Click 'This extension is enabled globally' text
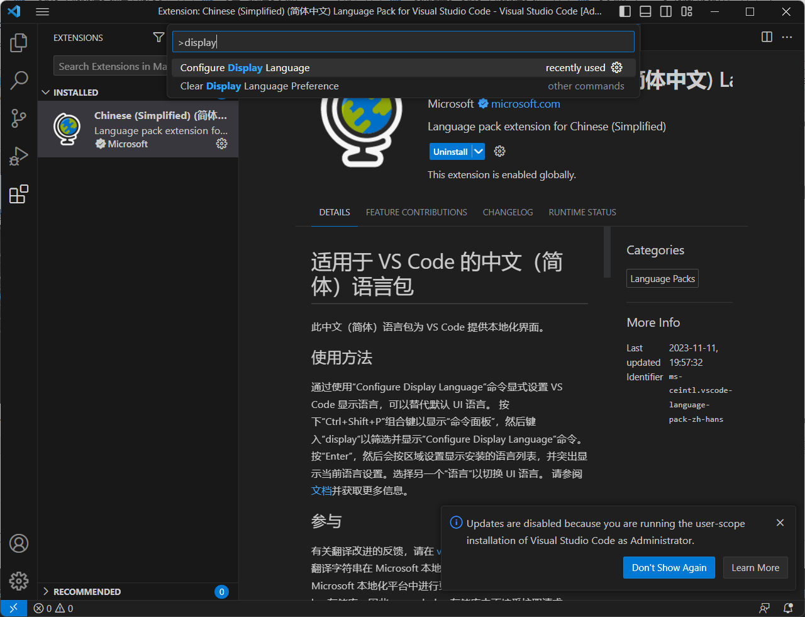Viewport: 805px width, 617px height. (x=502, y=174)
